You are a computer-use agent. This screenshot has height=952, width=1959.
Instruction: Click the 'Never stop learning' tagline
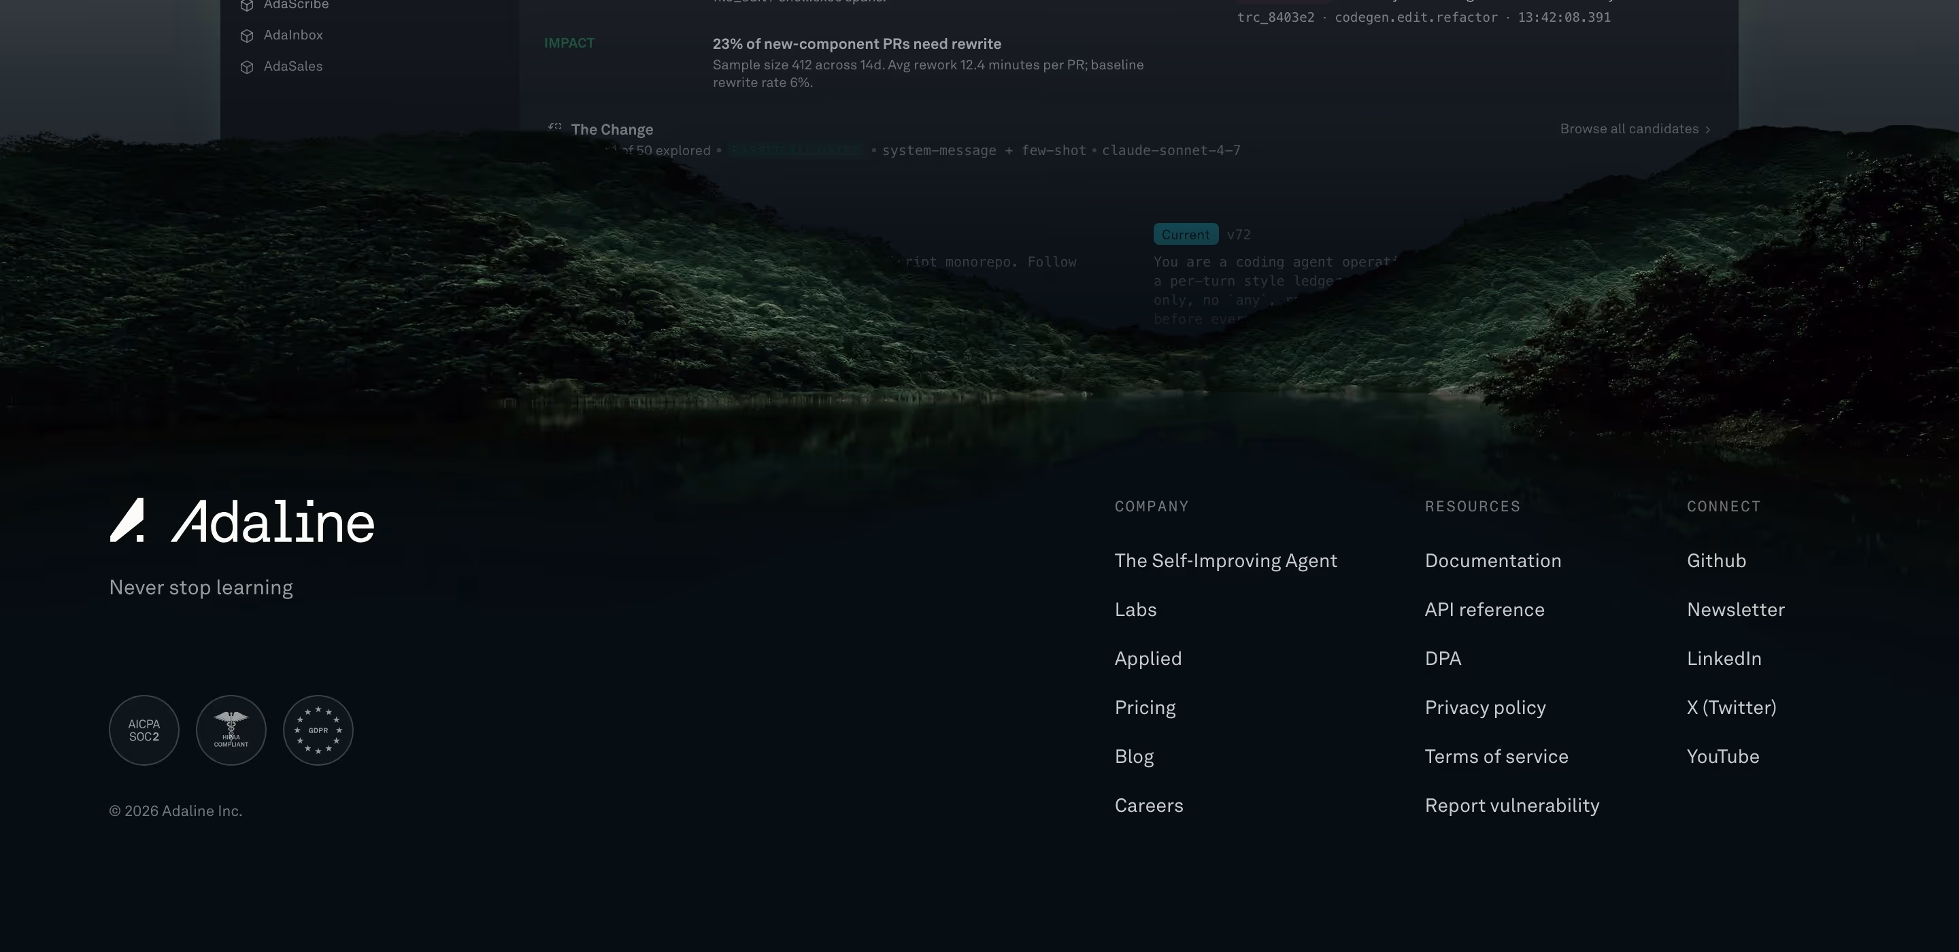point(201,587)
